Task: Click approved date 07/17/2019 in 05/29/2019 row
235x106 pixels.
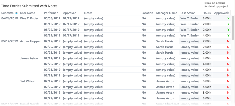Action: pos(71,35)
